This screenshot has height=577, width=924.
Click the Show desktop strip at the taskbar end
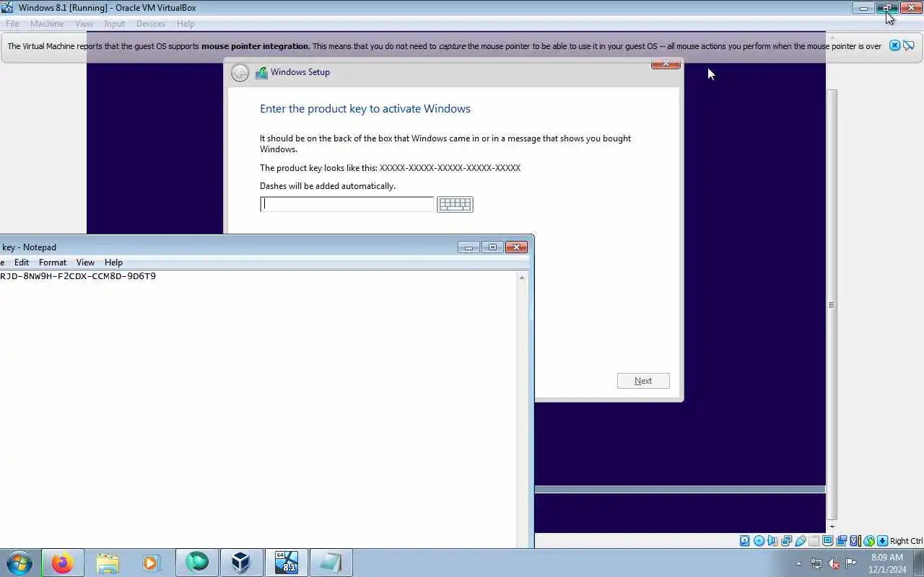tap(919, 563)
